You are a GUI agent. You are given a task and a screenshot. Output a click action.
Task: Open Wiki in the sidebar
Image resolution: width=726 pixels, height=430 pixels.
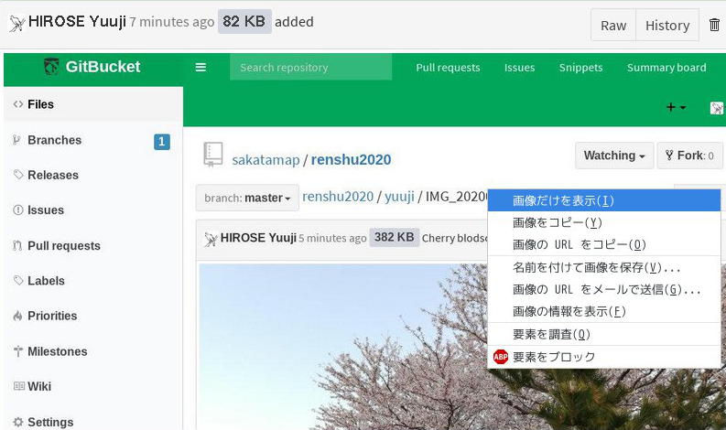click(39, 386)
